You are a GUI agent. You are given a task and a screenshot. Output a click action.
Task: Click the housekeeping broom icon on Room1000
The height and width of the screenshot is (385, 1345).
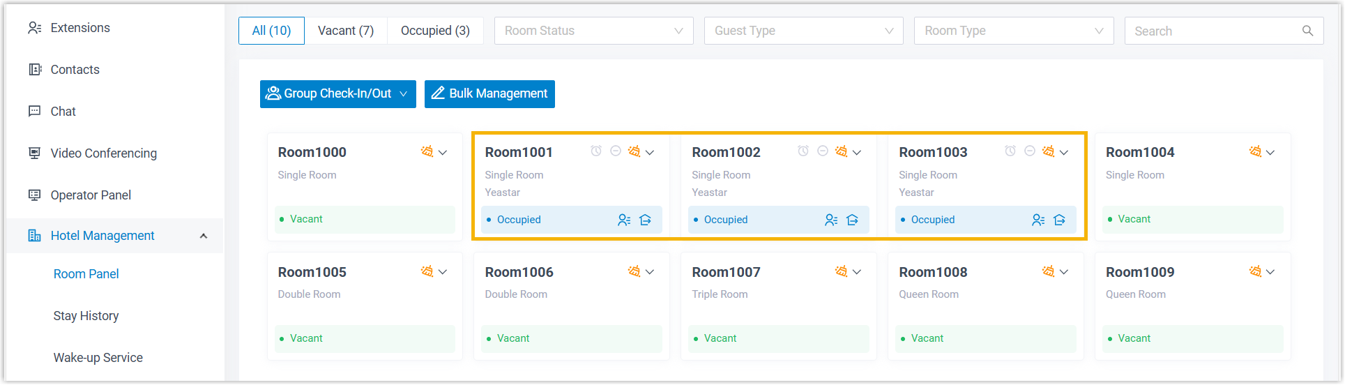(427, 151)
